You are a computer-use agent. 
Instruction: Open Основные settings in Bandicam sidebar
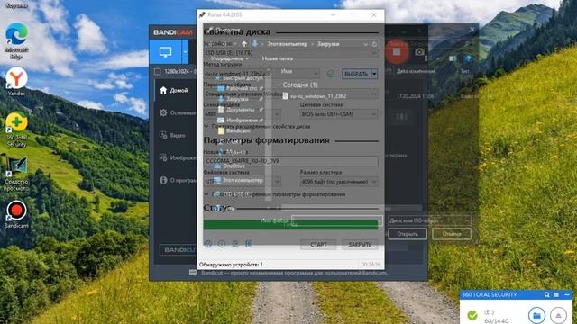click(179, 112)
